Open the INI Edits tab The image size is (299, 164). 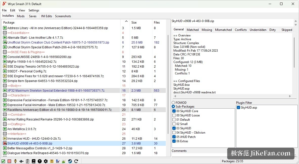pyautogui.click(x=47, y=16)
